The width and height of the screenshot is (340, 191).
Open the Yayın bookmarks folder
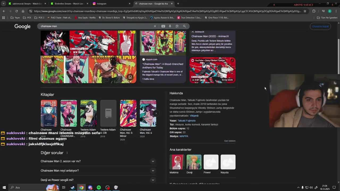[x=15, y=18]
